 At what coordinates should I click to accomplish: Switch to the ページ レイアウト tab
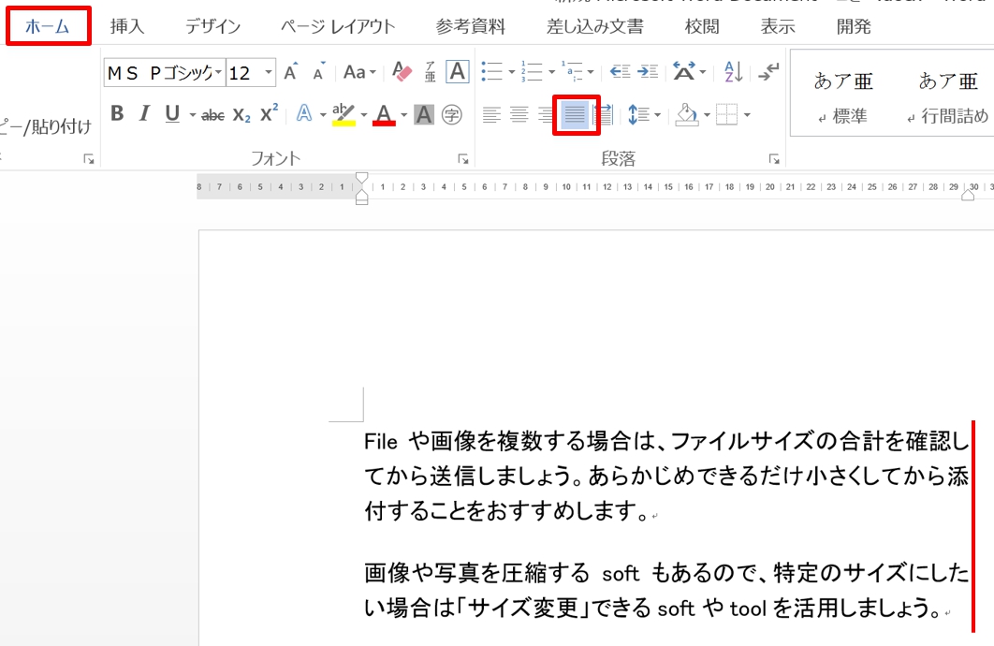pyautogui.click(x=338, y=26)
